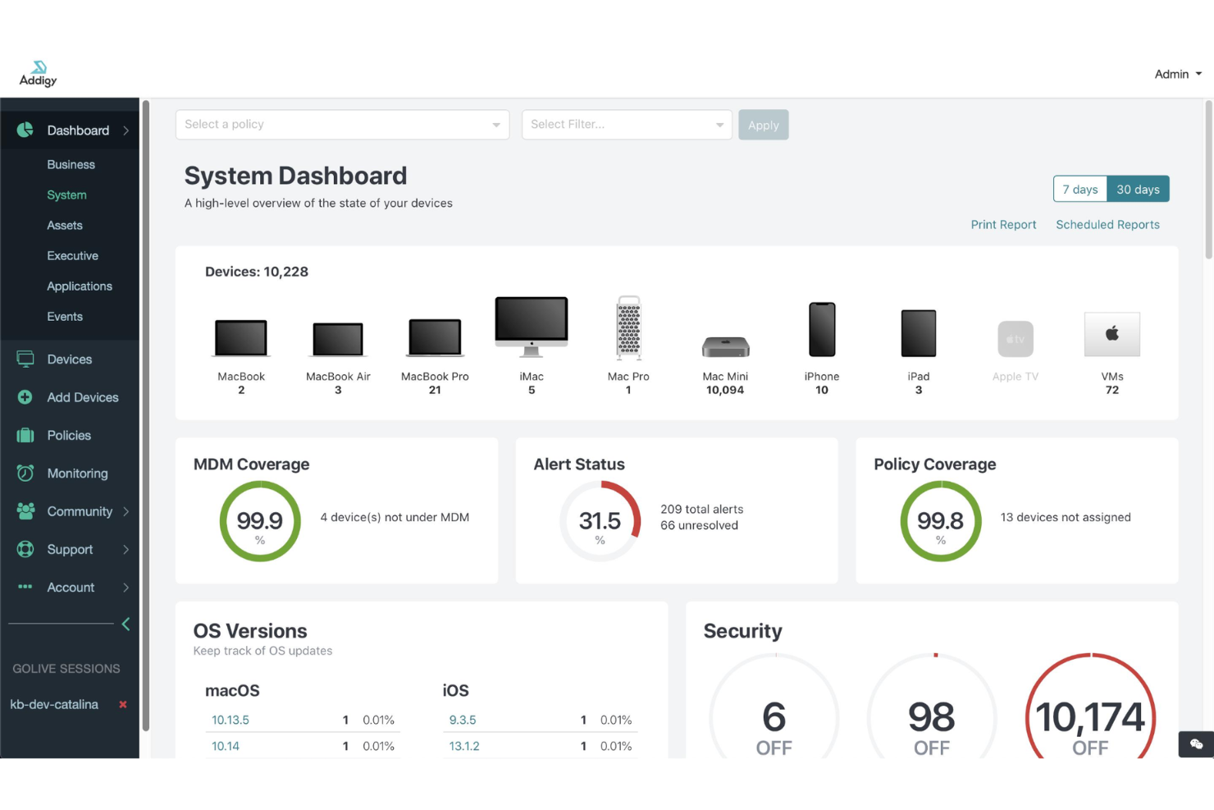The width and height of the screenshot is (1214, 810).
Task: Open the System dashboard item
Action: [x=66, y=194]
